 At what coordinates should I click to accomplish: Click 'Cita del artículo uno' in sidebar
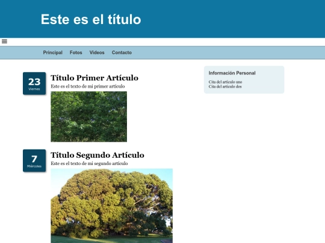(x=225, y=82)
